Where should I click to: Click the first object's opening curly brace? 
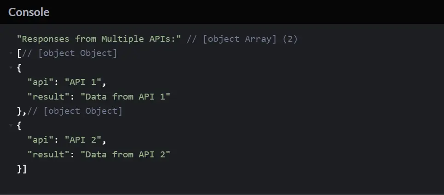pos(19,67)
